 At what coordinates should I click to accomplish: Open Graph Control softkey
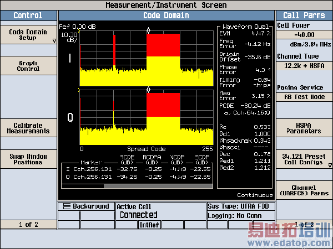click(28, 66)
